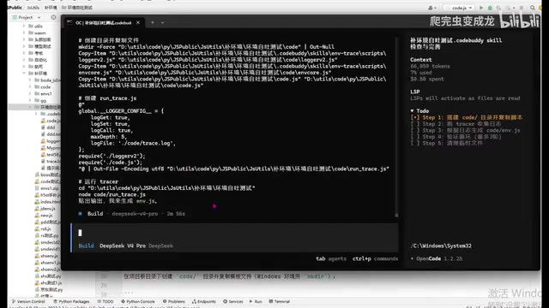Expand the envs1 folder
The height and width of the screenshot is (308, 549).
click(x=30, y=93)
